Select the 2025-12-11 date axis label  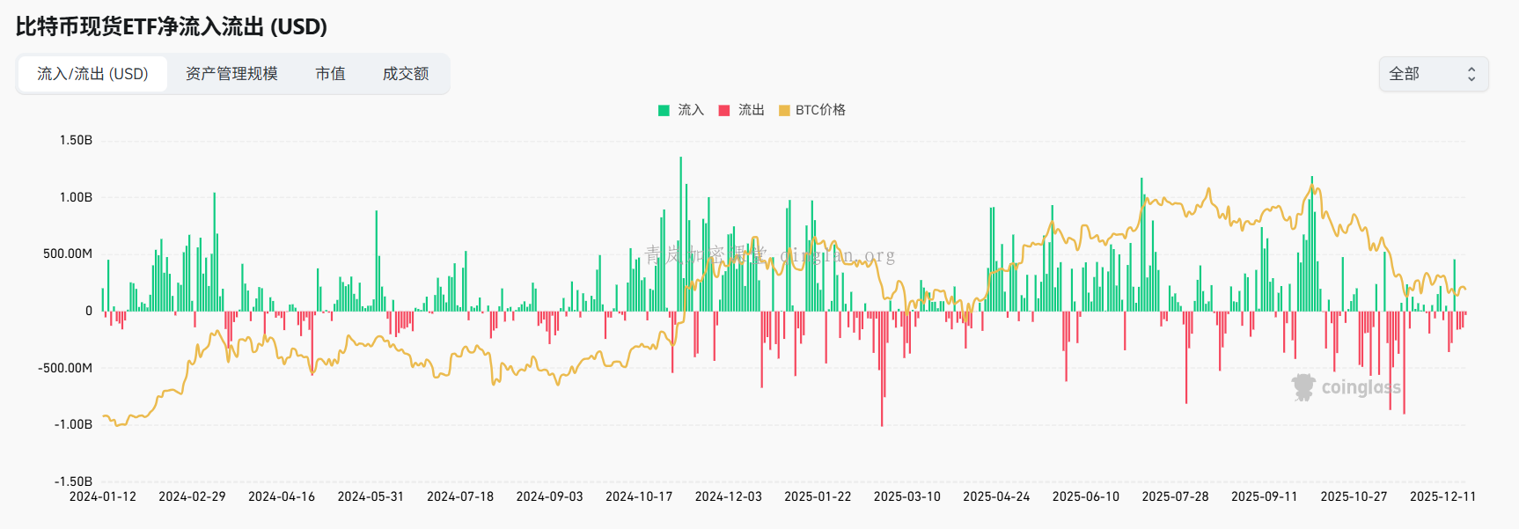pos(1442,496)
